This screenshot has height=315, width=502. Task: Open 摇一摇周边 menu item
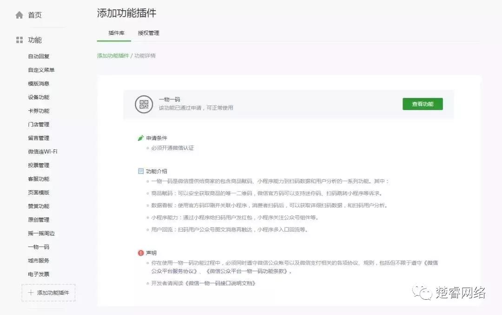(x=41, y=233)
